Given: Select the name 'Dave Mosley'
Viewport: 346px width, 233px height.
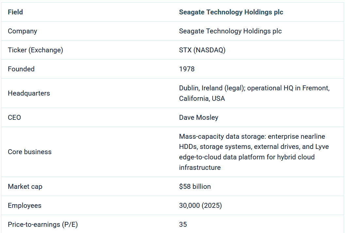Looking at the screenshot, I should click(x=198, y=117).
